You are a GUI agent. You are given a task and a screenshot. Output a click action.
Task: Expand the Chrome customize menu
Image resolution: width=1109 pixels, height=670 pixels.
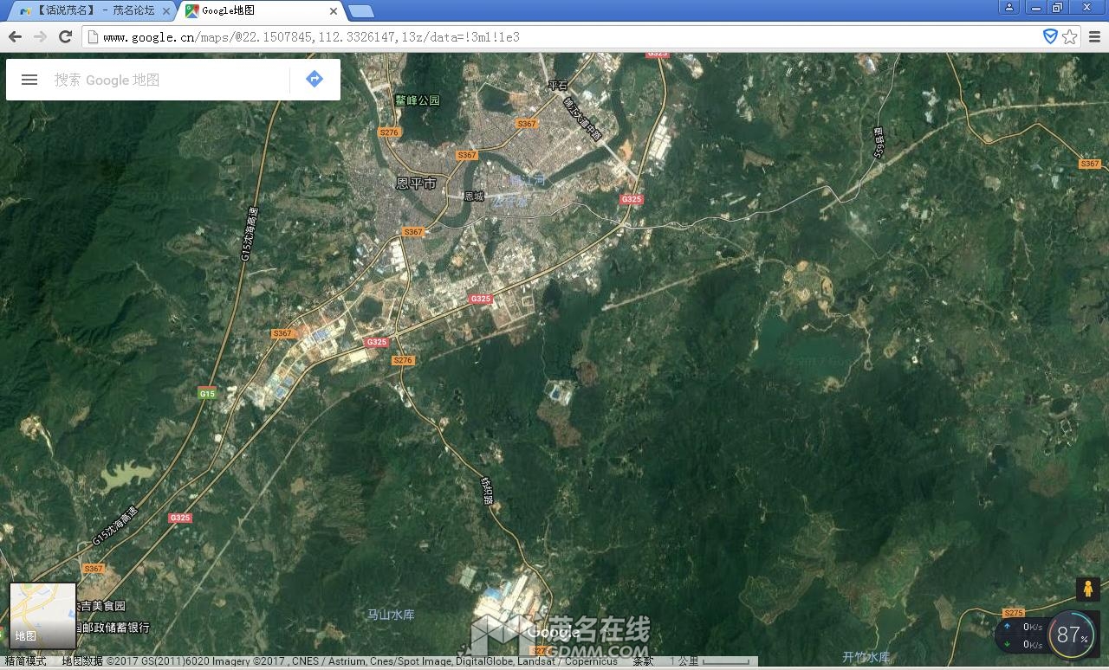(1094, 36)
